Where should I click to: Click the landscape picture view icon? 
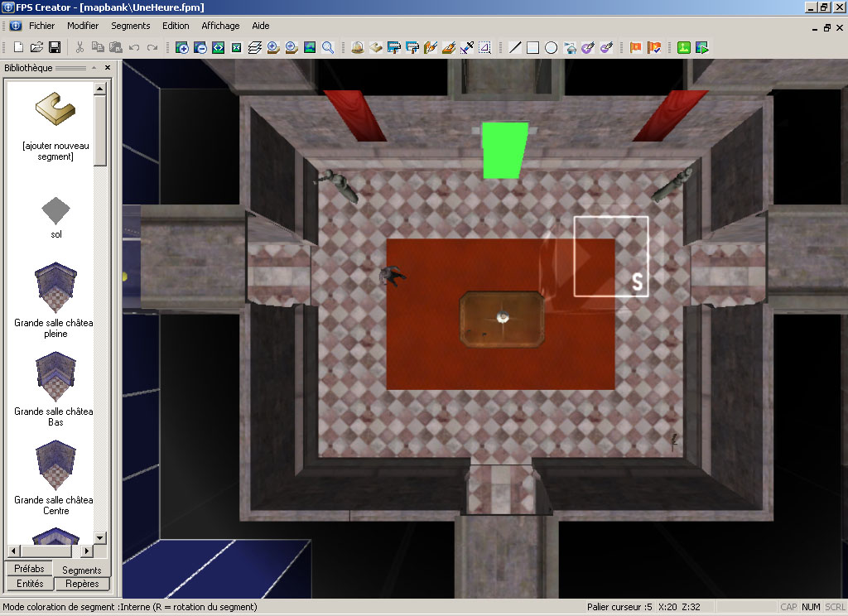[x=310, y=47]
